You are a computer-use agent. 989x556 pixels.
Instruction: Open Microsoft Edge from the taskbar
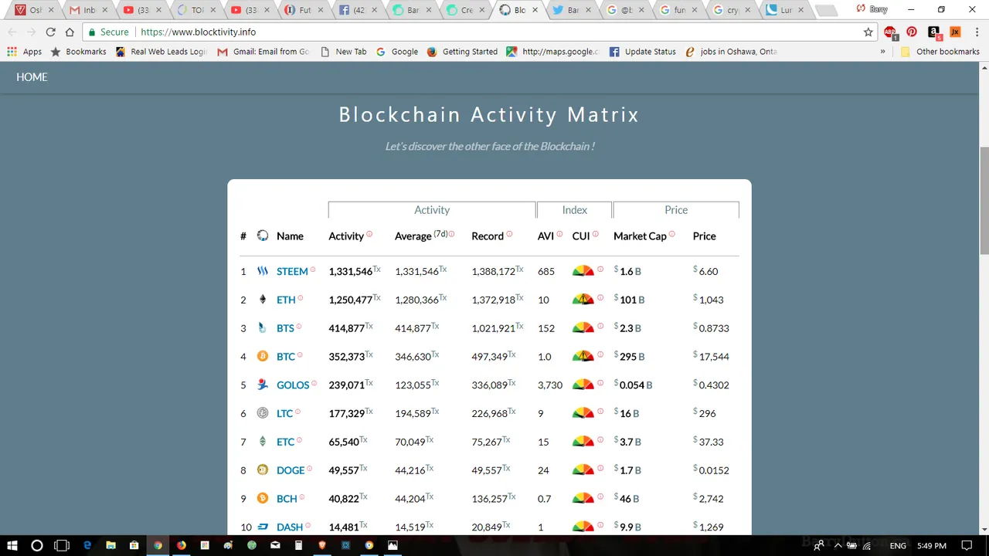pos(87,545)
